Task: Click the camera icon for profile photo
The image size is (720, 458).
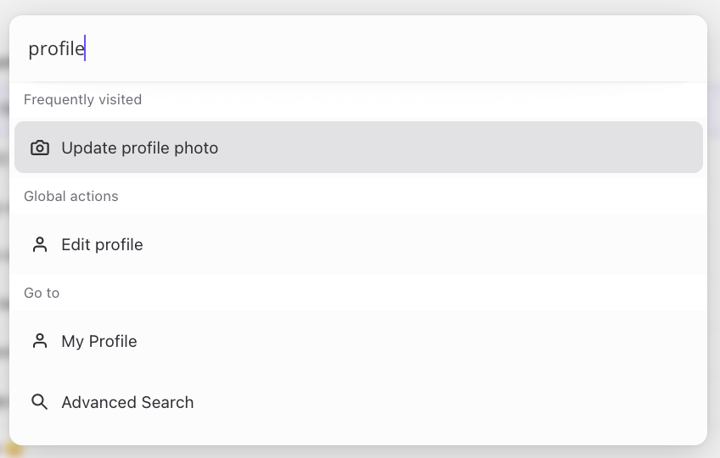Action: (40, 148)
